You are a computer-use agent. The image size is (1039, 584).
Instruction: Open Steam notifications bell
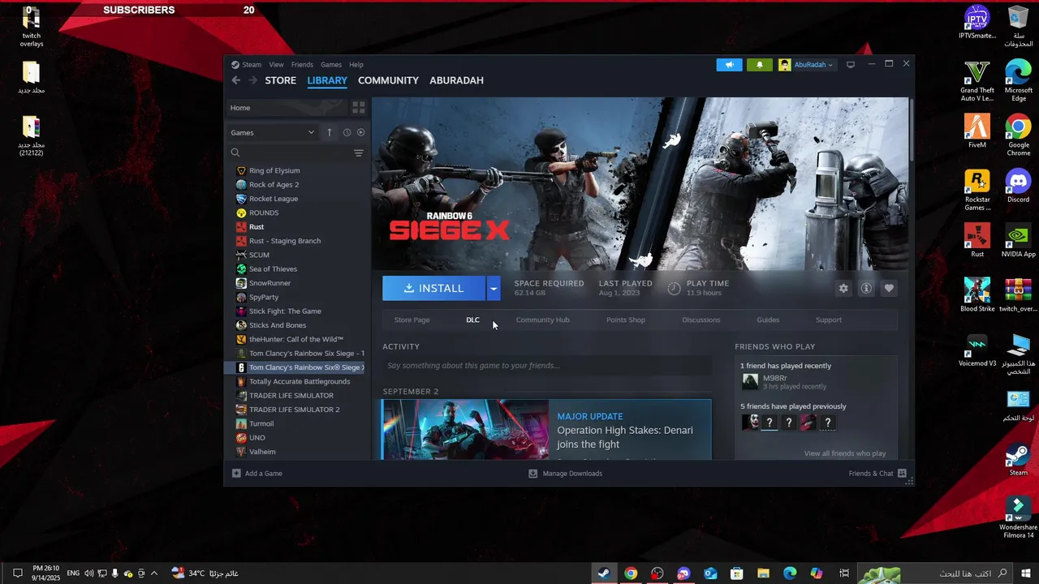pos(760,65)
